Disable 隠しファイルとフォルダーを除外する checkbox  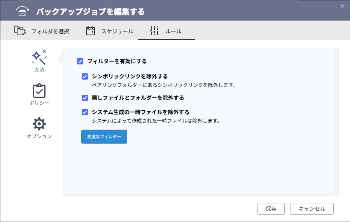click(85, 98)
